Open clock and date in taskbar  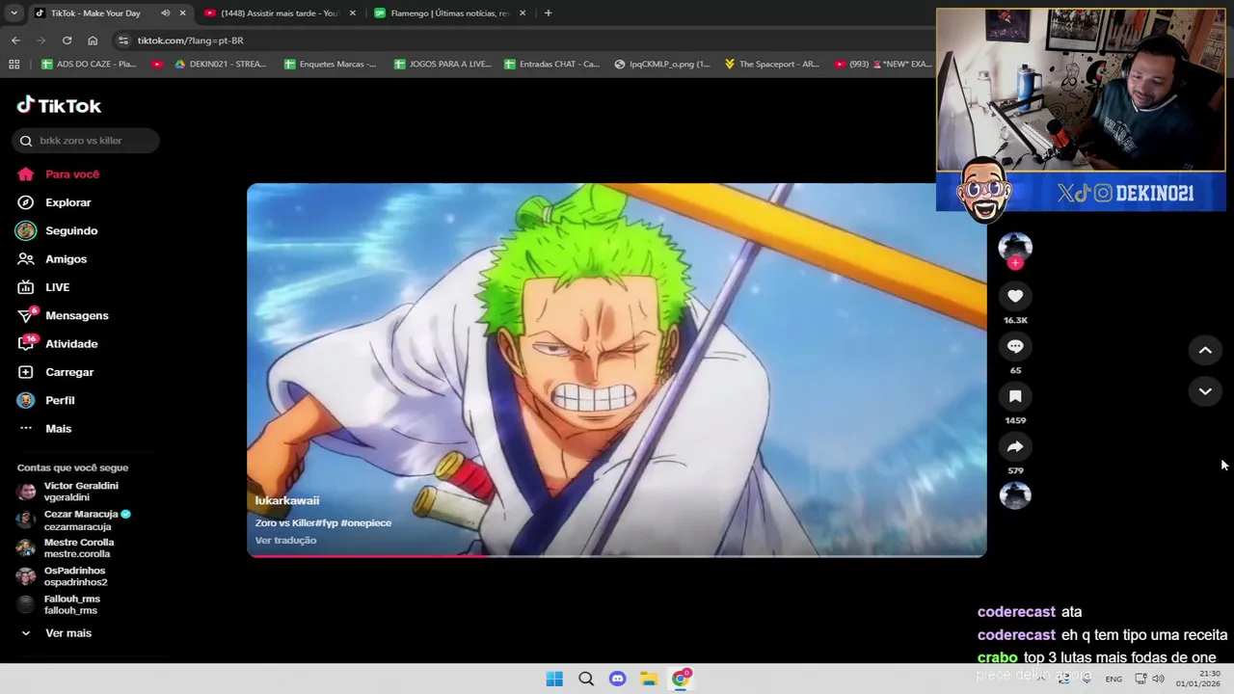tap(1197, 679)
